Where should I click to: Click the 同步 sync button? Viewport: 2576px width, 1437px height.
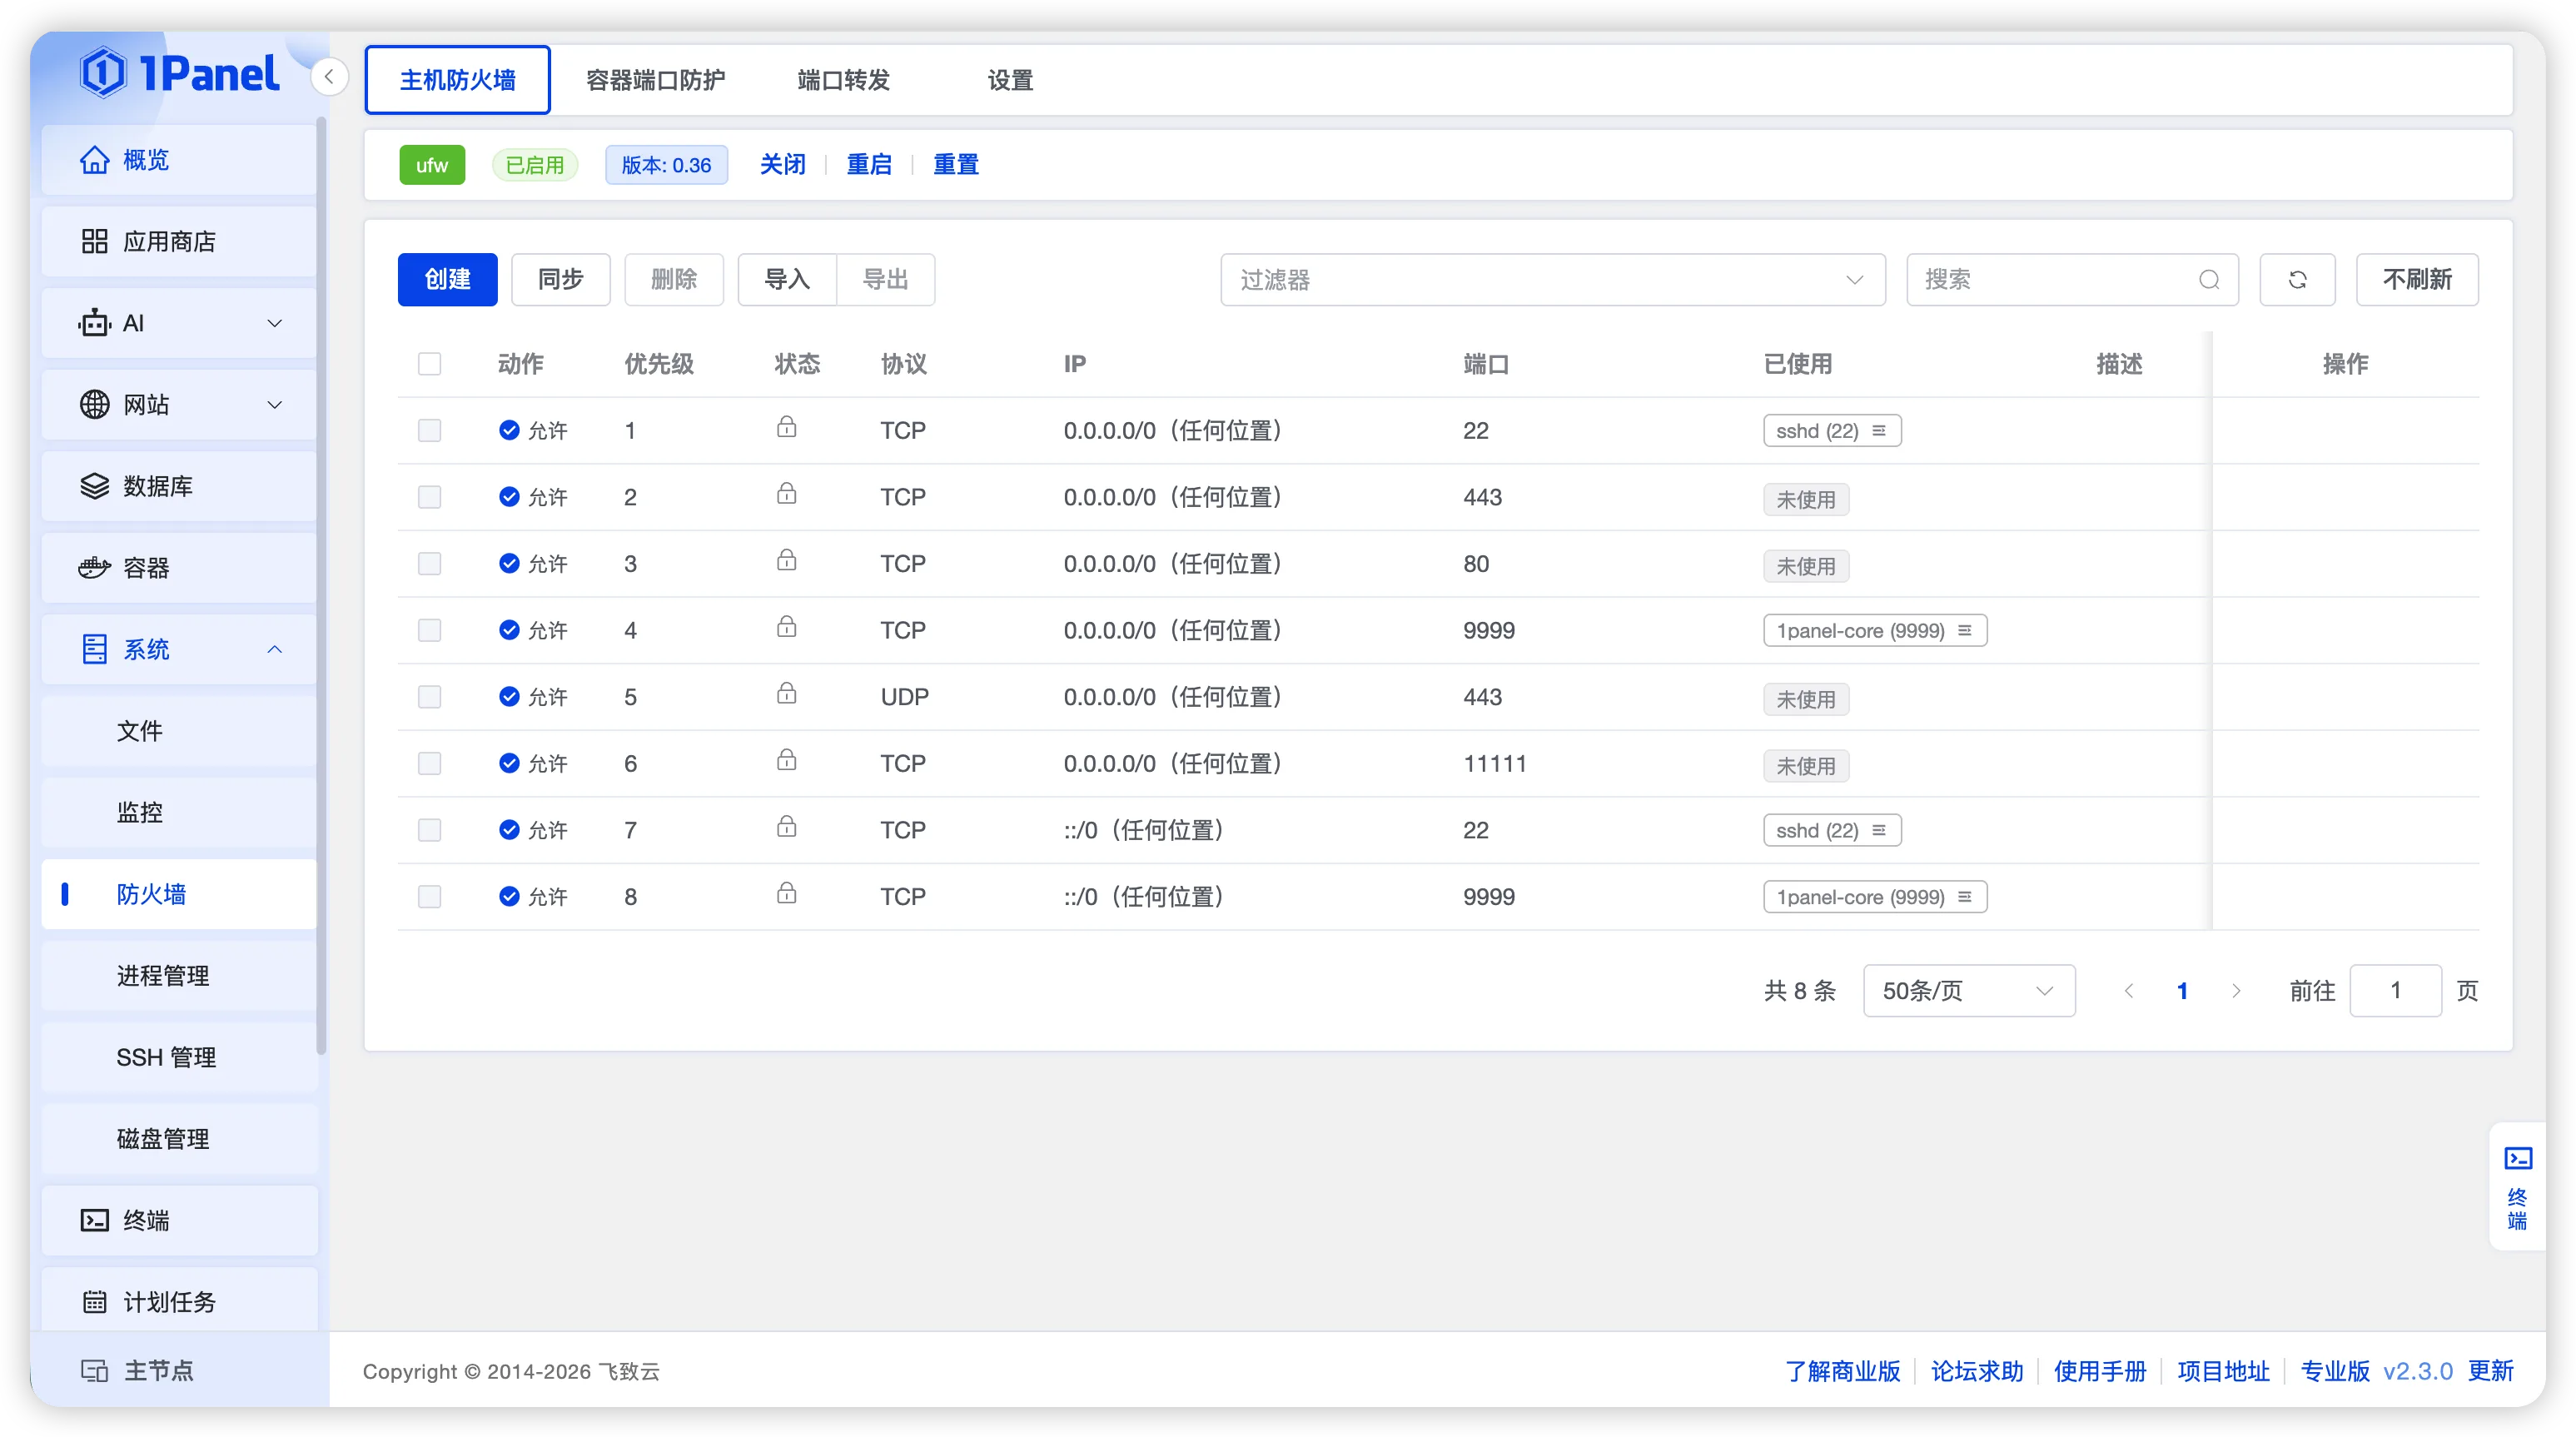coord(560,279)
